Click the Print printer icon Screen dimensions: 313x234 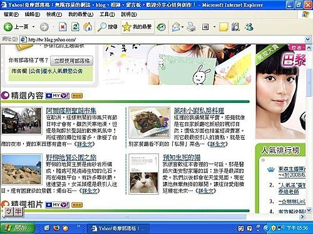[191, 27]
